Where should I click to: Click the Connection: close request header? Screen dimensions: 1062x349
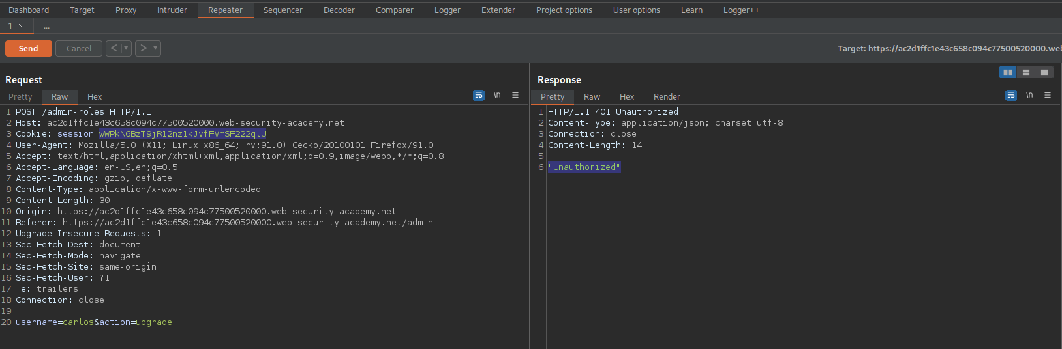pyautogui.click(x=60, y=300)
